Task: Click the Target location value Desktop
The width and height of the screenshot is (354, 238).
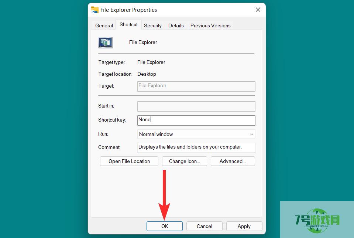Action: tap(147, 74)
